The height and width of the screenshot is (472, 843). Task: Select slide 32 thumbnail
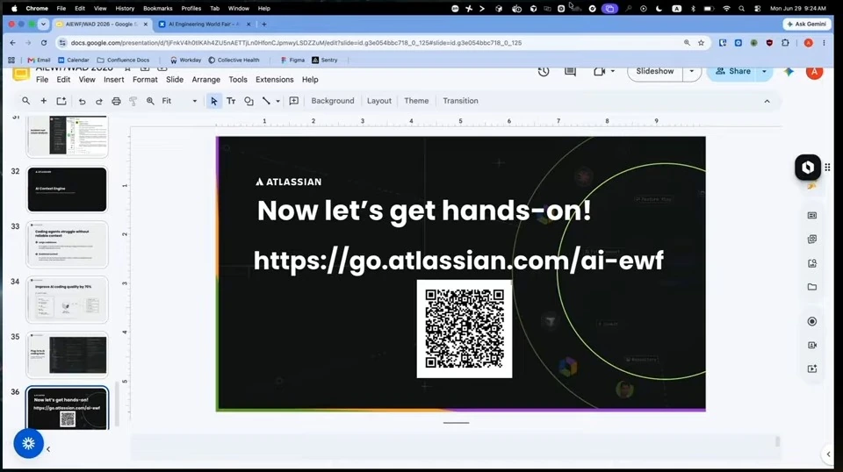(68, 190)
